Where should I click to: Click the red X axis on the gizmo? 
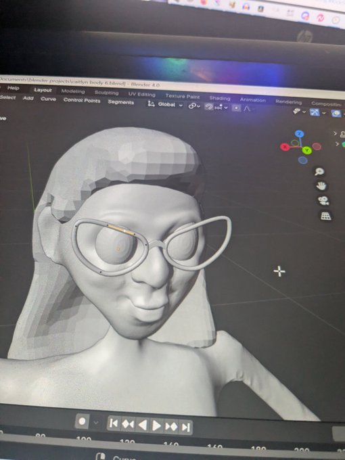[285, 147]
